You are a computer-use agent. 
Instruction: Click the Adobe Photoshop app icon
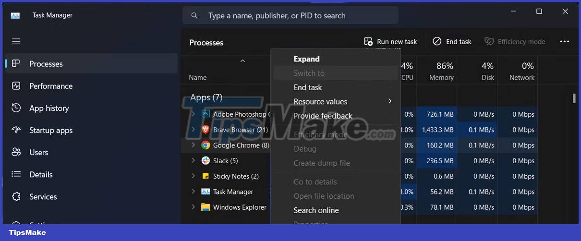(206, 114)
